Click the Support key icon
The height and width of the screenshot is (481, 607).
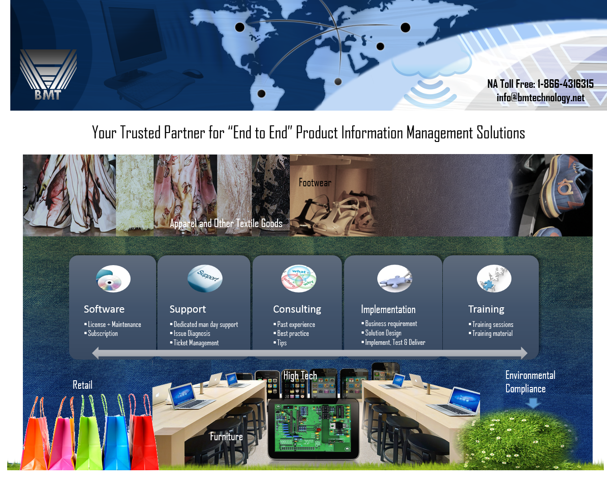205,278
